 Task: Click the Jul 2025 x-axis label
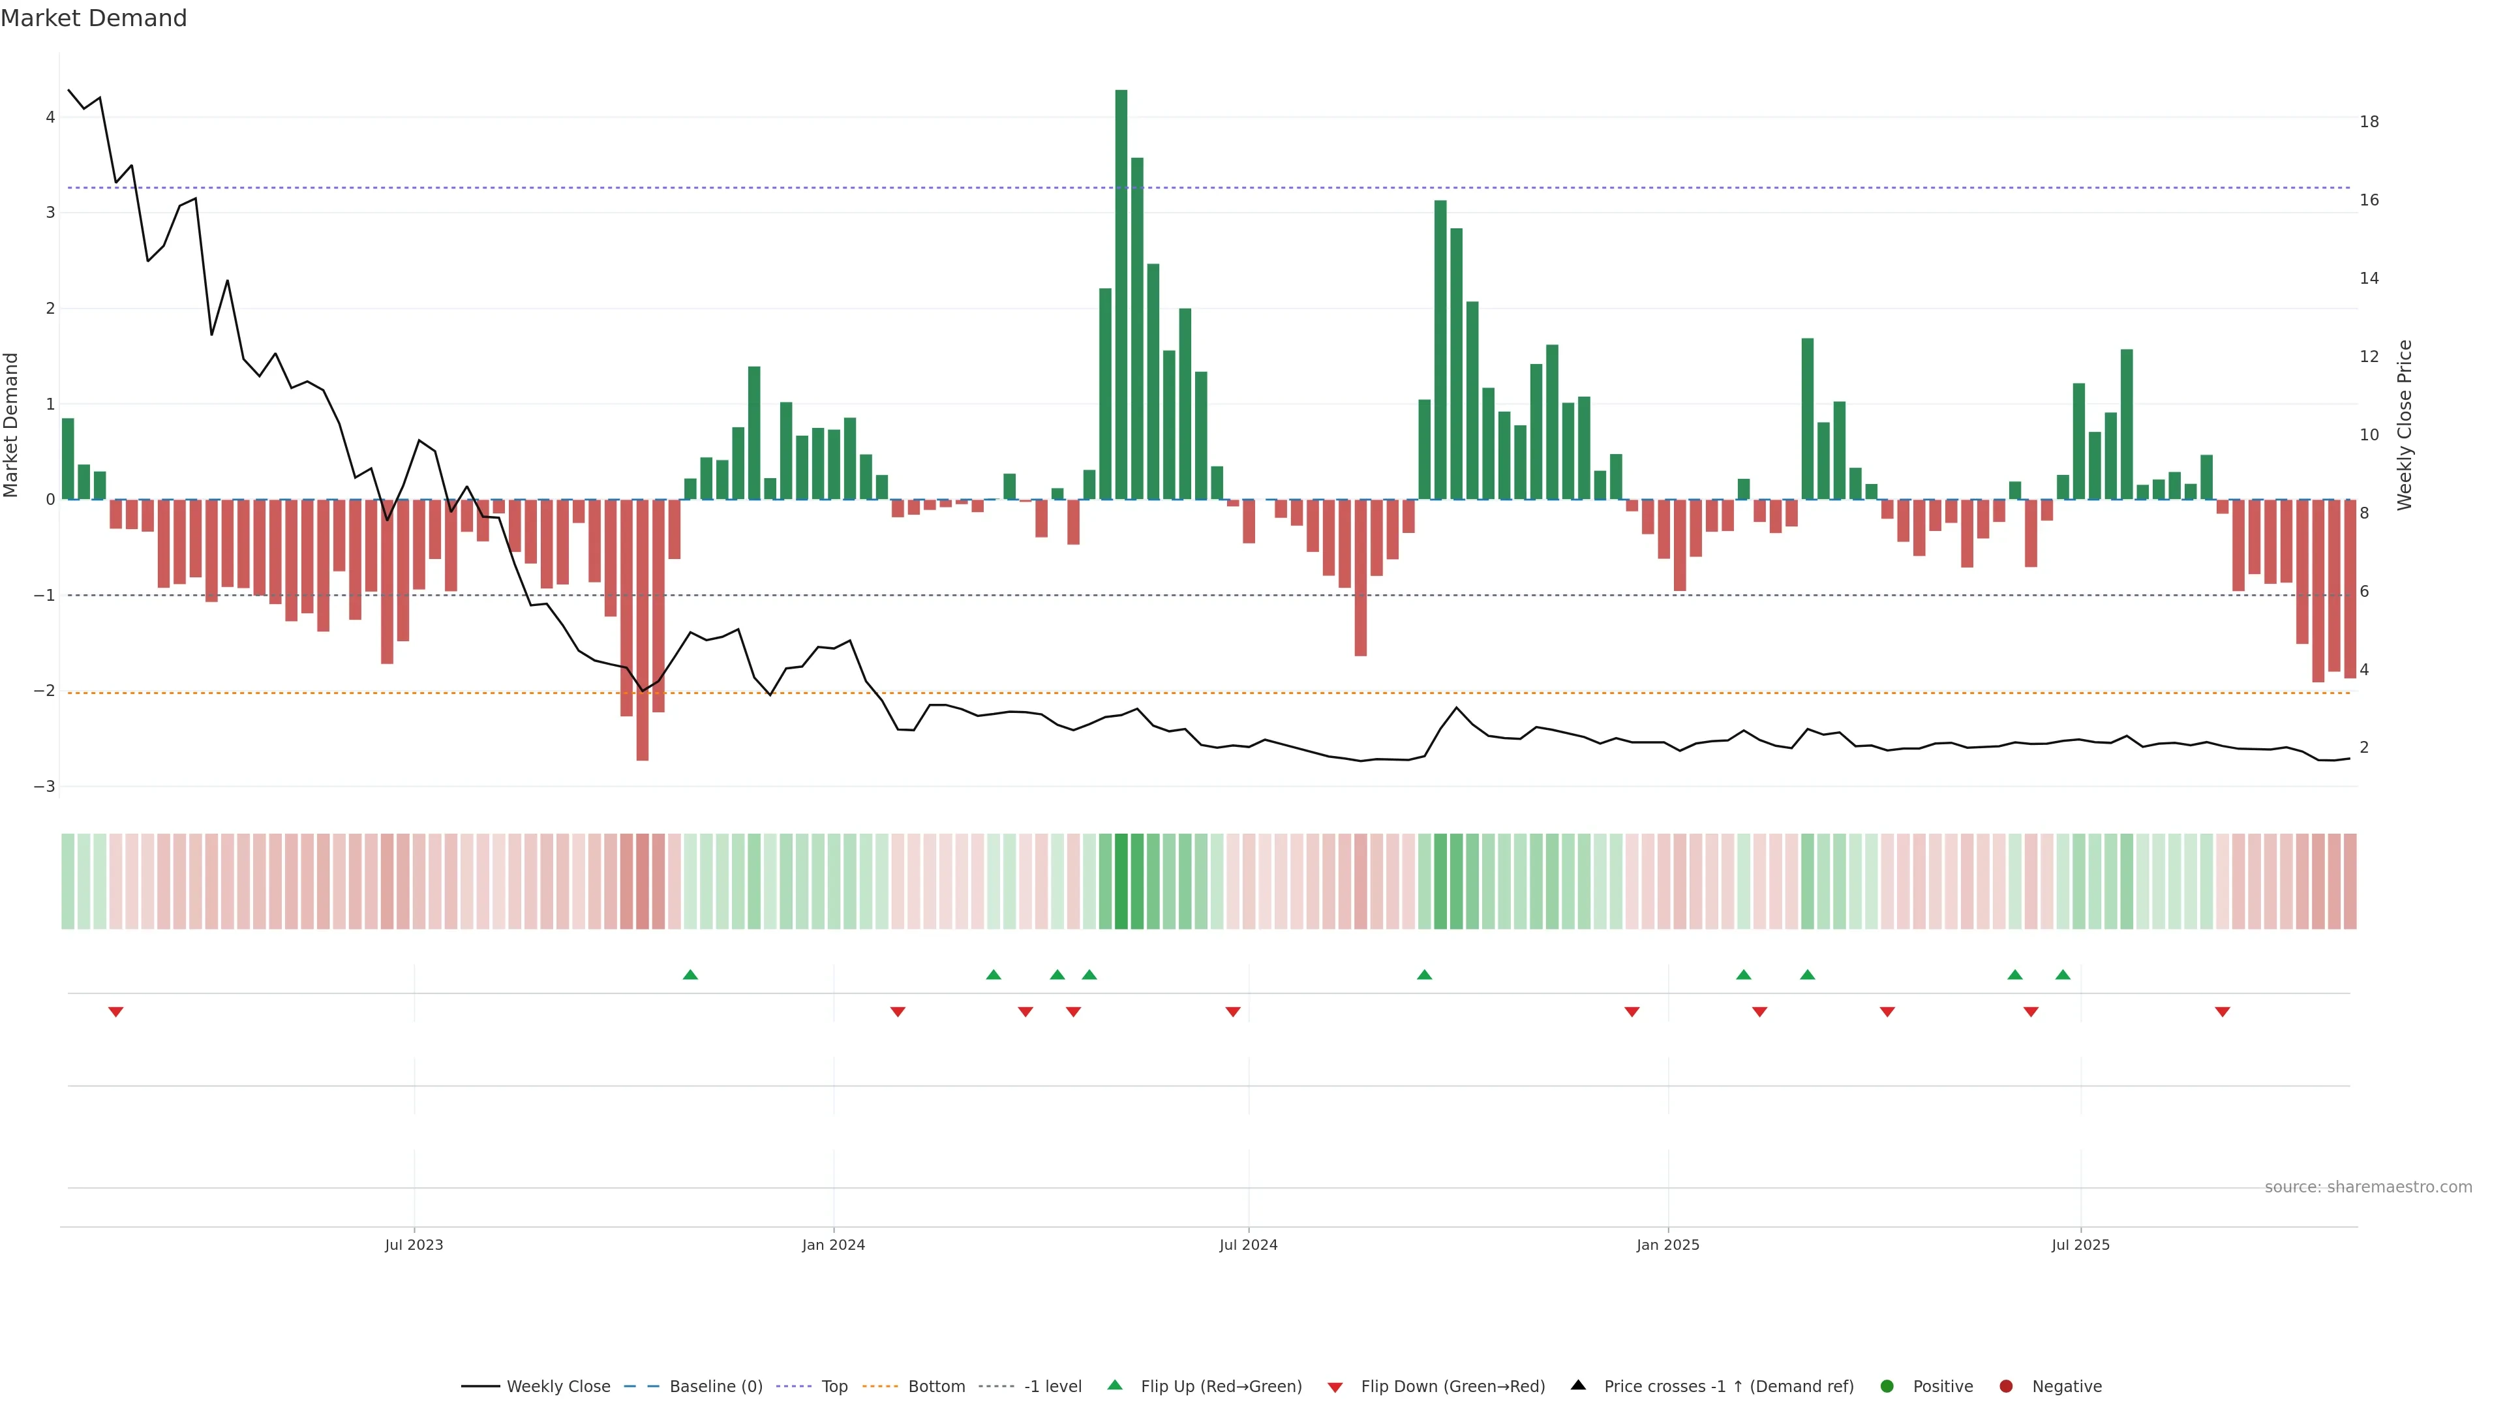pyautogui.click(x=2080, y=1245)
